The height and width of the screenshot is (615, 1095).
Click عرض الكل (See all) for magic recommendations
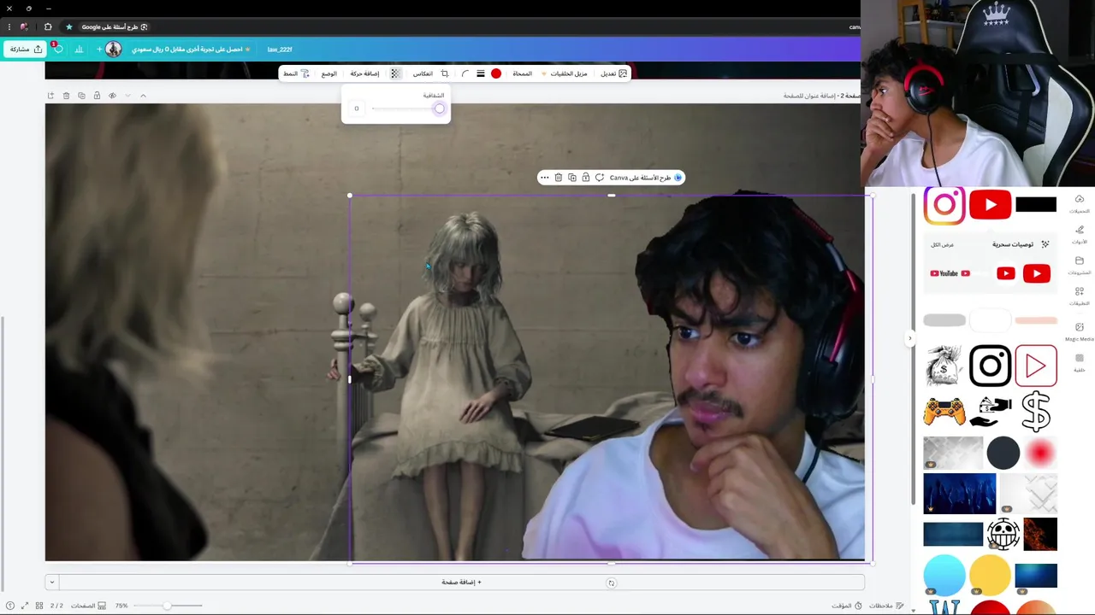[942, 244]
